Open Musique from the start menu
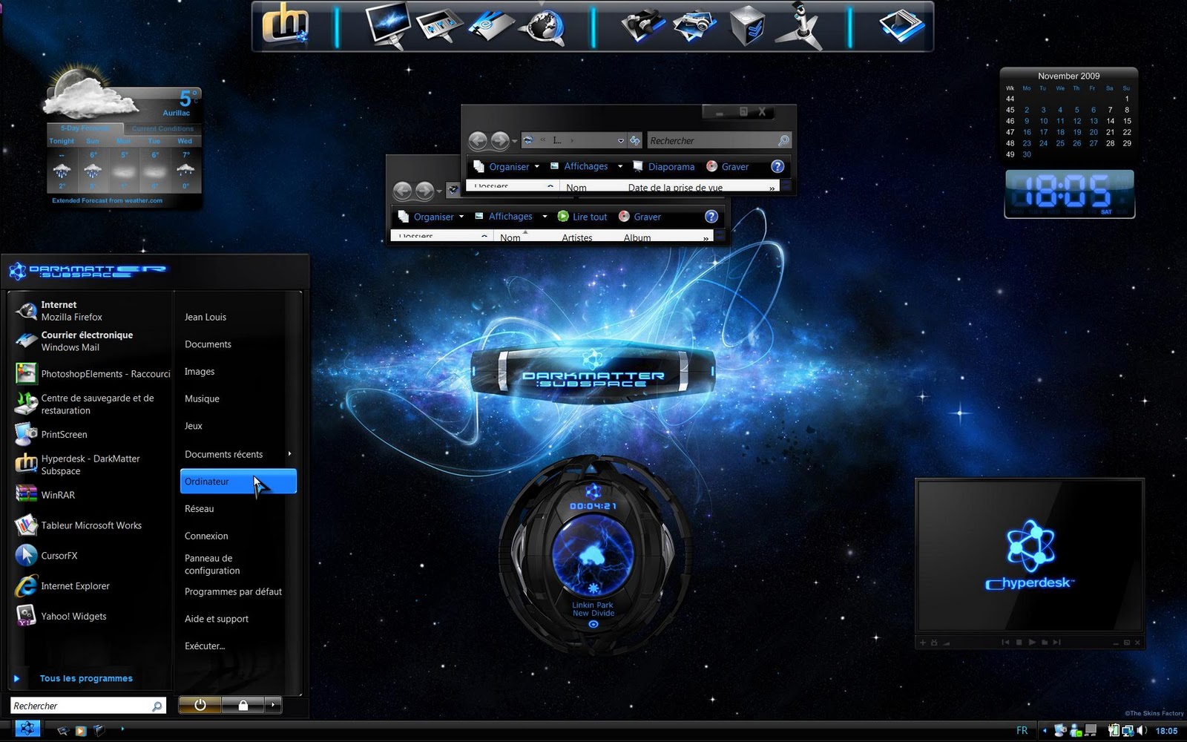Screen dimensions: 1187x742 click(202, 398)
